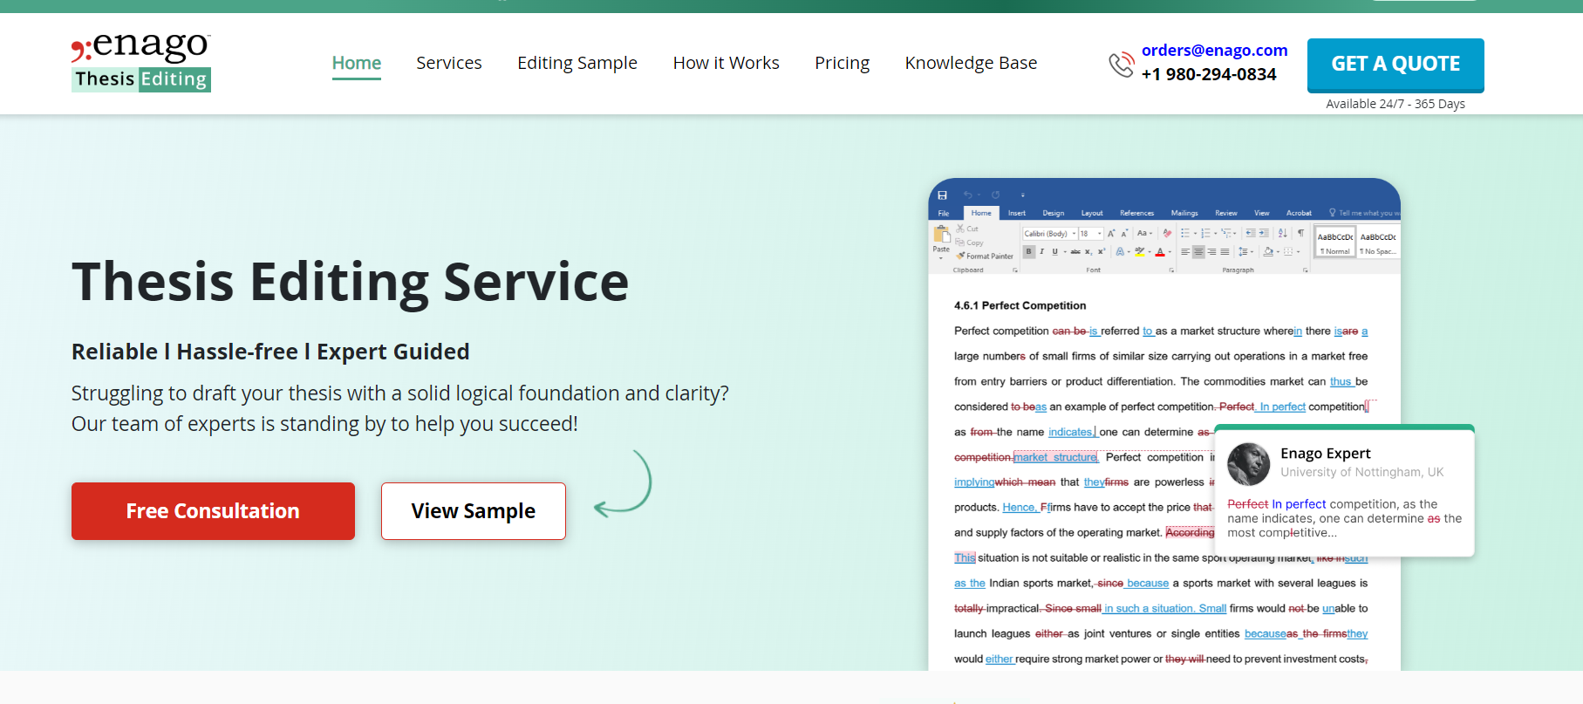Click the Enago Thesis Editing logo

click(x=141, y=61)
